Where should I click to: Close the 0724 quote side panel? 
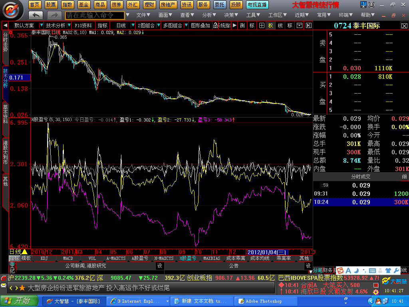(404, 26)
